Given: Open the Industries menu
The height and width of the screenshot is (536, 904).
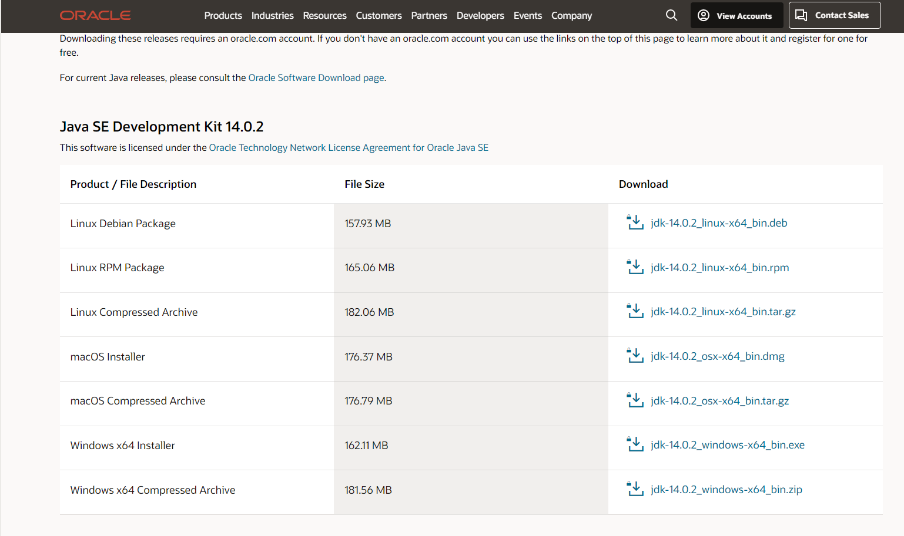Looking at the screenshot, I should [272, 15].
